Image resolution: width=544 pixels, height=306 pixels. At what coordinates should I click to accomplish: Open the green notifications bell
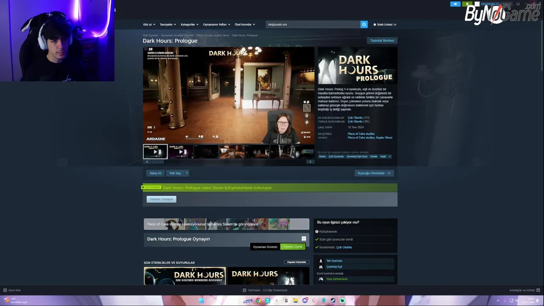point(467,4)
